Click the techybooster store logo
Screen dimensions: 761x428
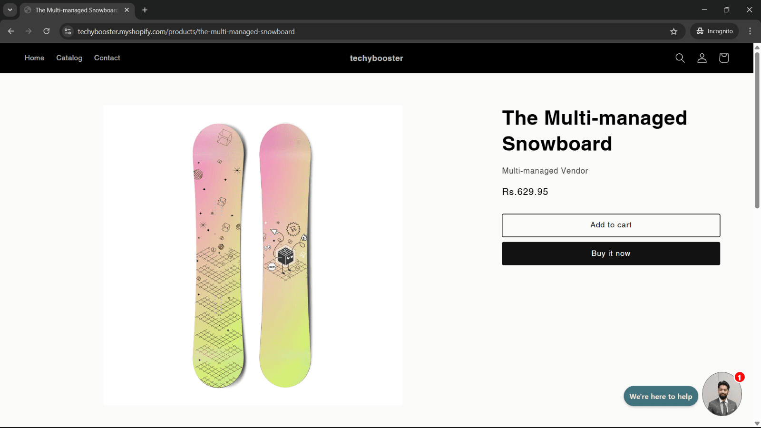click(376, 58)
